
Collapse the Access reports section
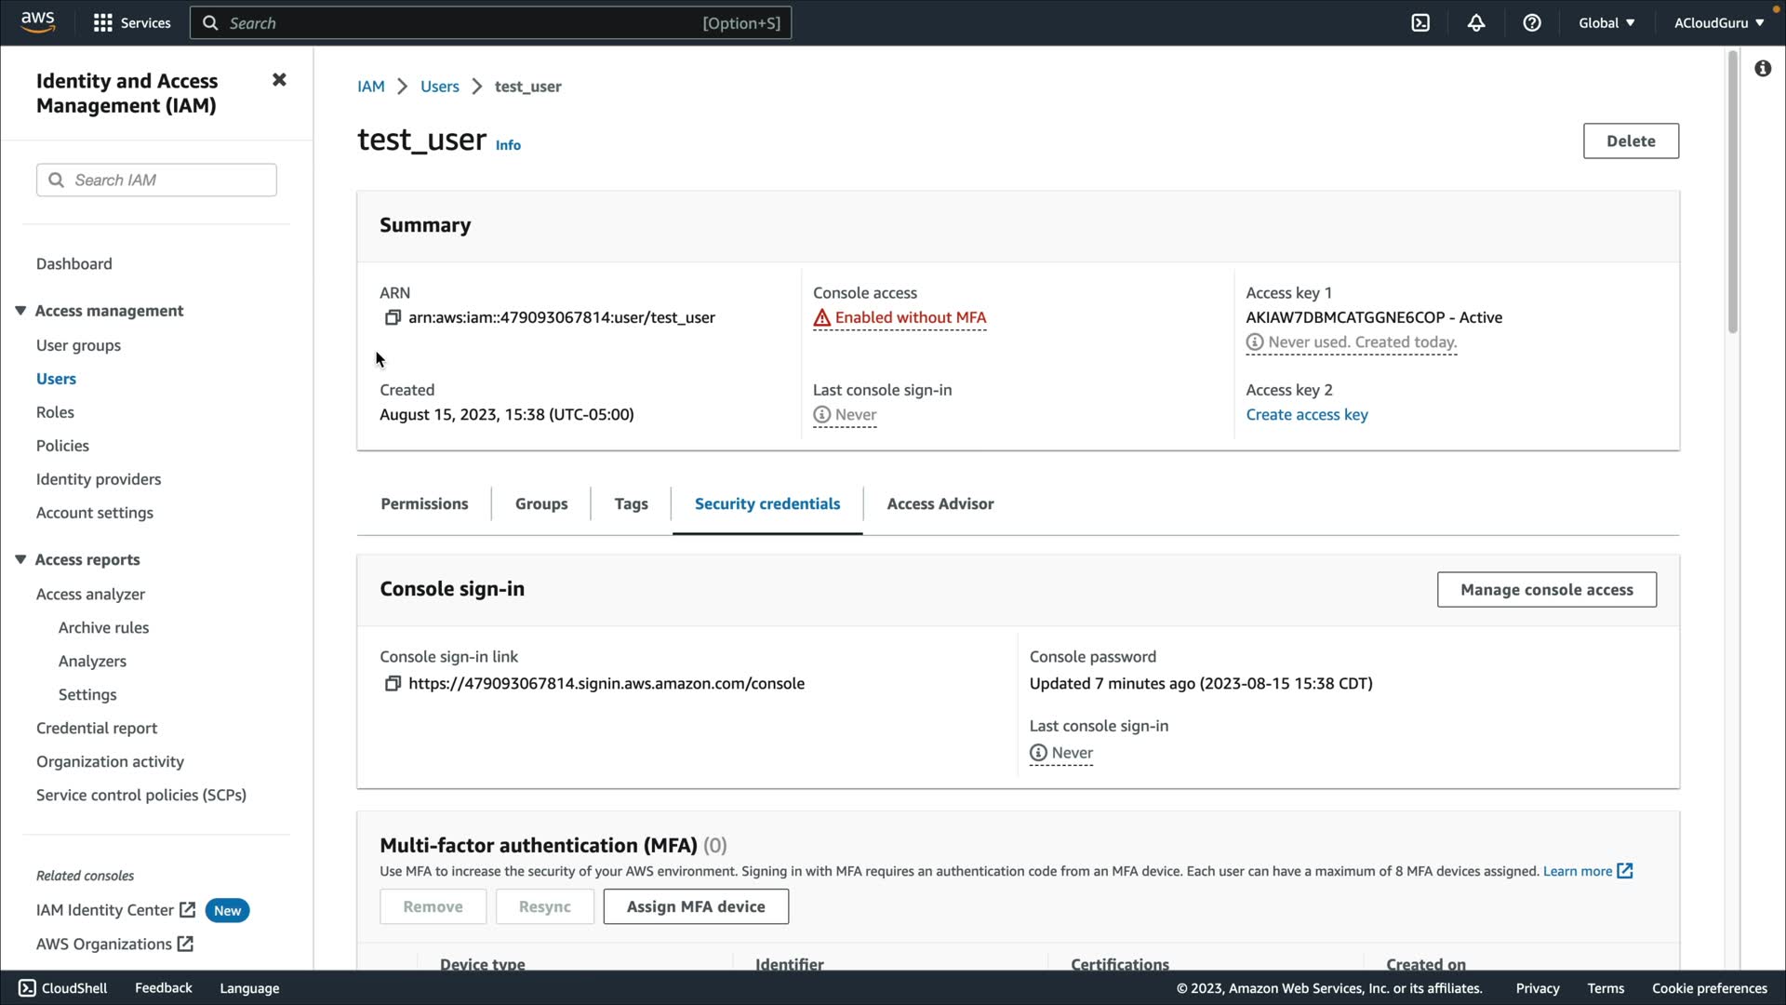20,559
